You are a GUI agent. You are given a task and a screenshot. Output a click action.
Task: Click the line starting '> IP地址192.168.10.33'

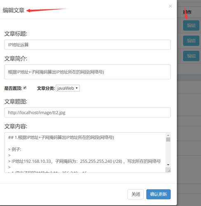pyautogui.click(x=84, y=161)
